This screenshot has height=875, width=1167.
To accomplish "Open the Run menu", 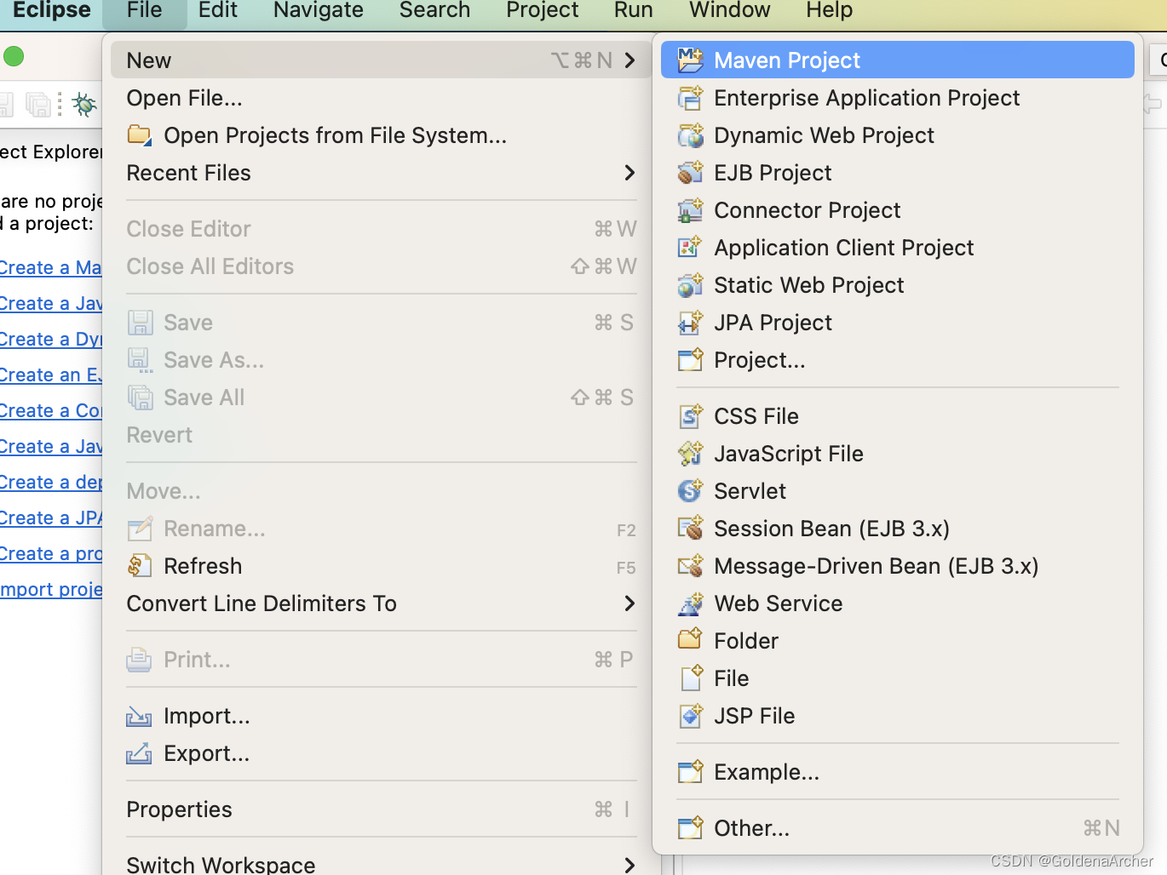I will click(x=634, y=10).
